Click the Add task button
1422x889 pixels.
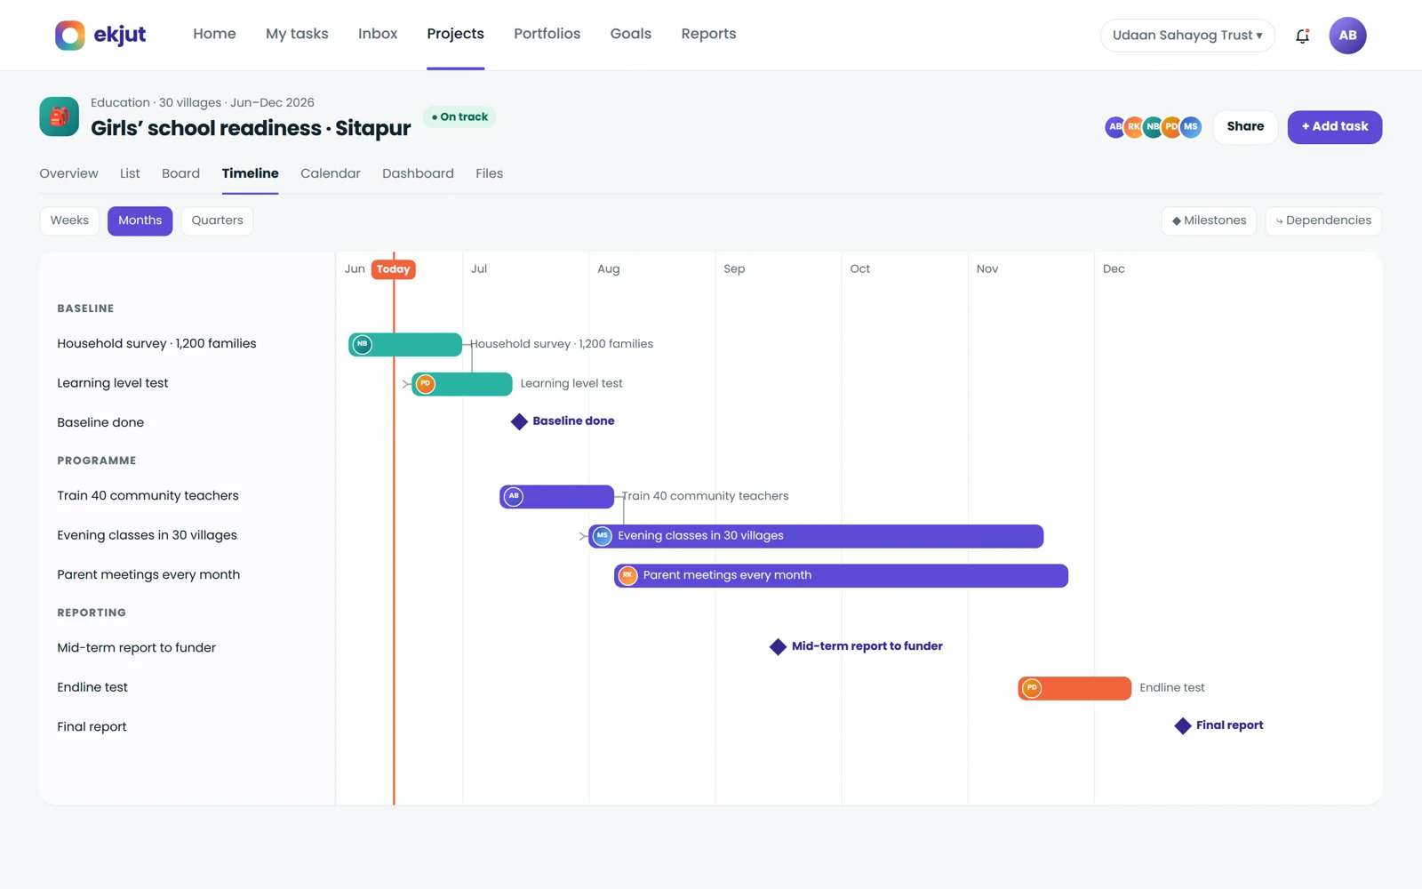pyautogui.click(x=1335, y=127)
